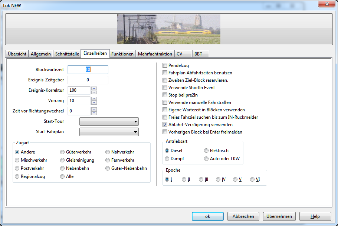Increase Ereignis-Korrektur with up arrow
The image size is (338, 226).
click(94, 88)
